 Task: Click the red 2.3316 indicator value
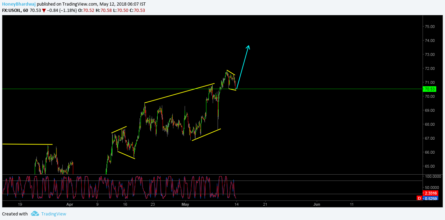pos(431,193)
